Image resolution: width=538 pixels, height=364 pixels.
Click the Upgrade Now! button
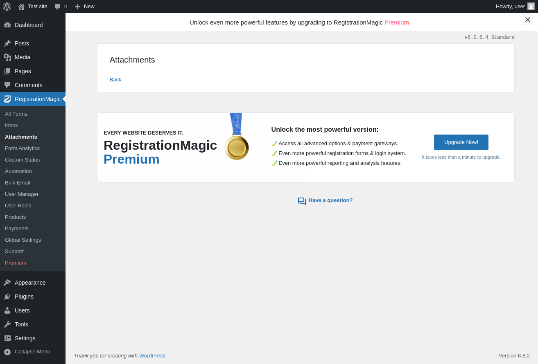[x=461, y=142]
